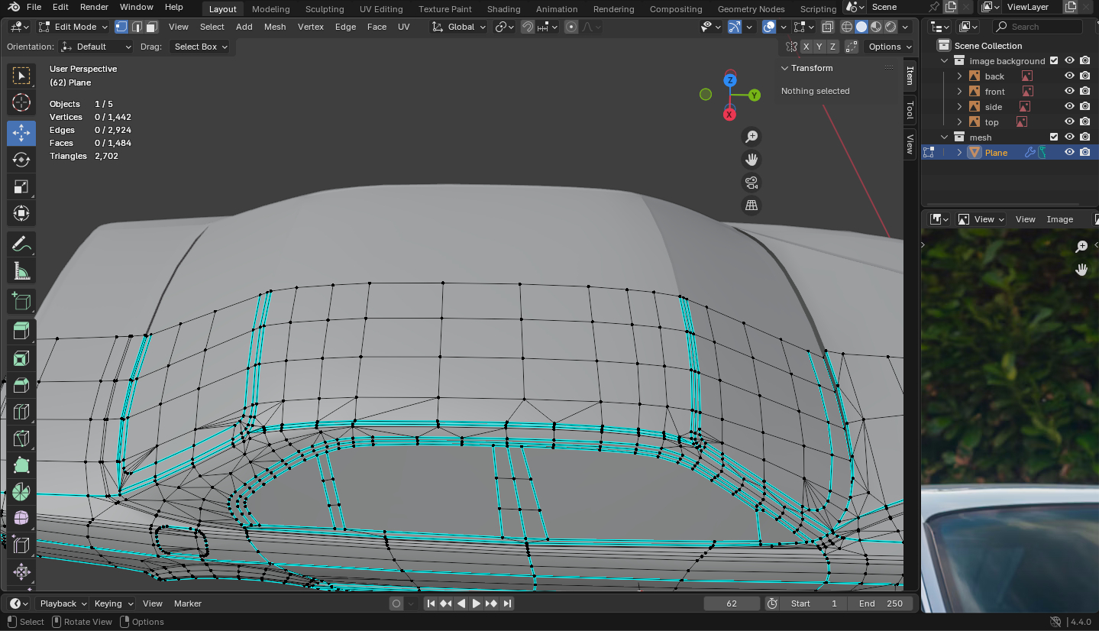Open the Global transform orientation dropdown
The width and height of the screenshot is (1099, 631).
pos(459,27)
